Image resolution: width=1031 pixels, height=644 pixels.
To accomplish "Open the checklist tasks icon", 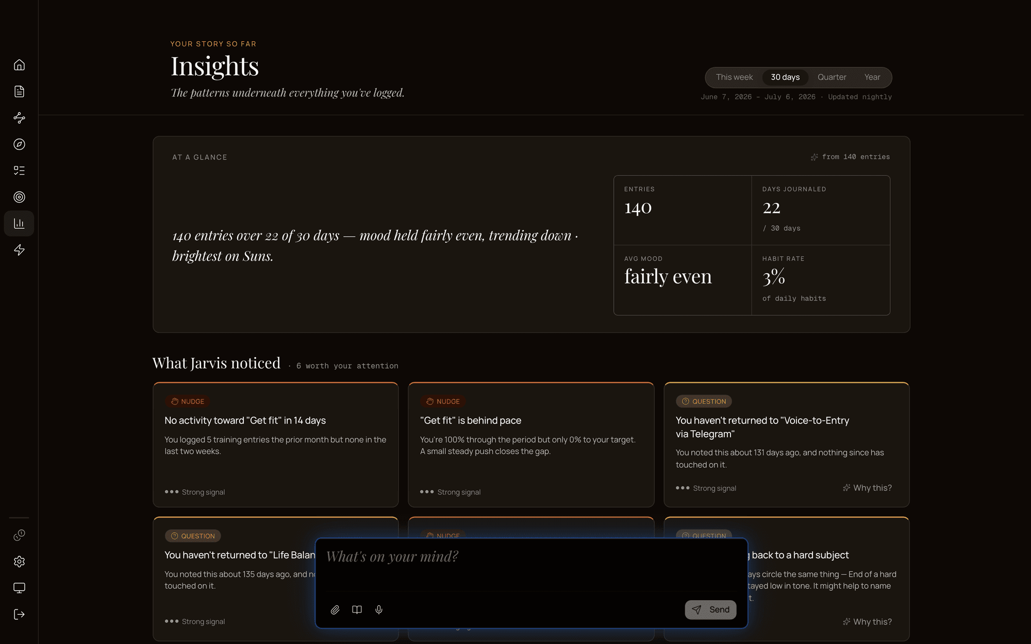I will (19, 171).
